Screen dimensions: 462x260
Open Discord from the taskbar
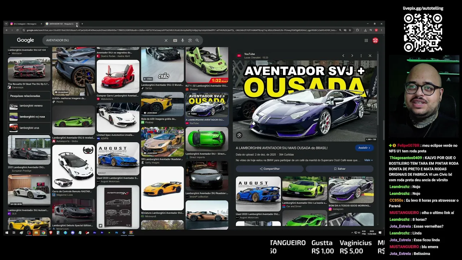73,233
